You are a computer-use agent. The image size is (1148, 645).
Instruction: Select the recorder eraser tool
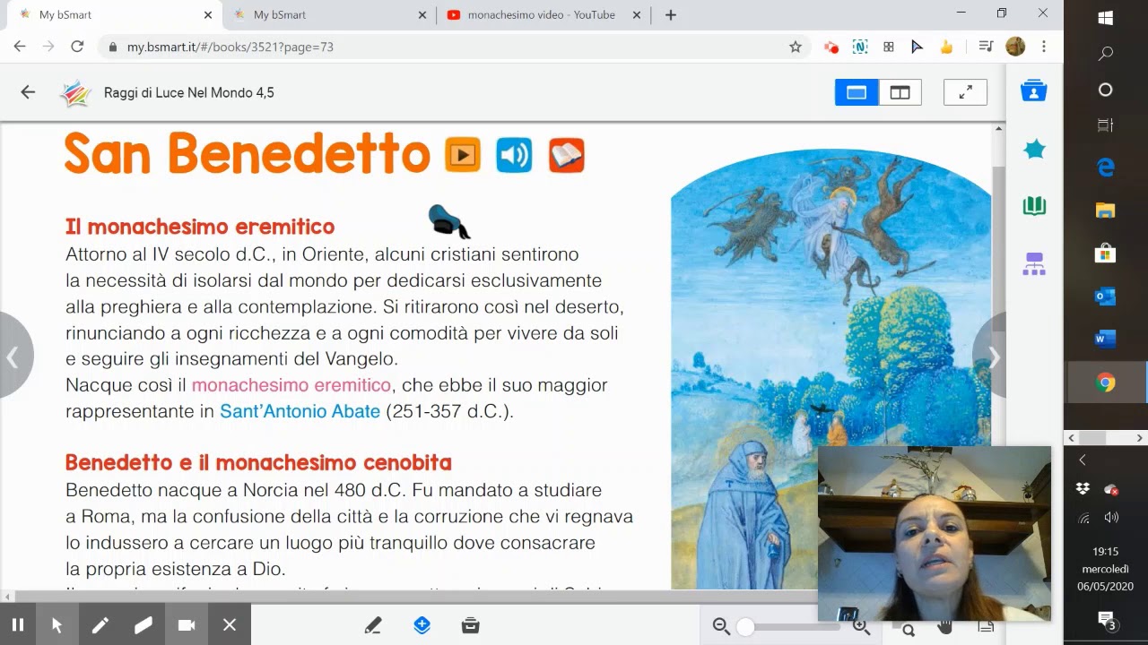[x=143, y=625]
